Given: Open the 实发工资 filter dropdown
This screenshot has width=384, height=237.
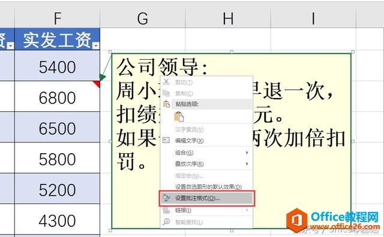Looking at the screenshot, I should coord(96,45).
